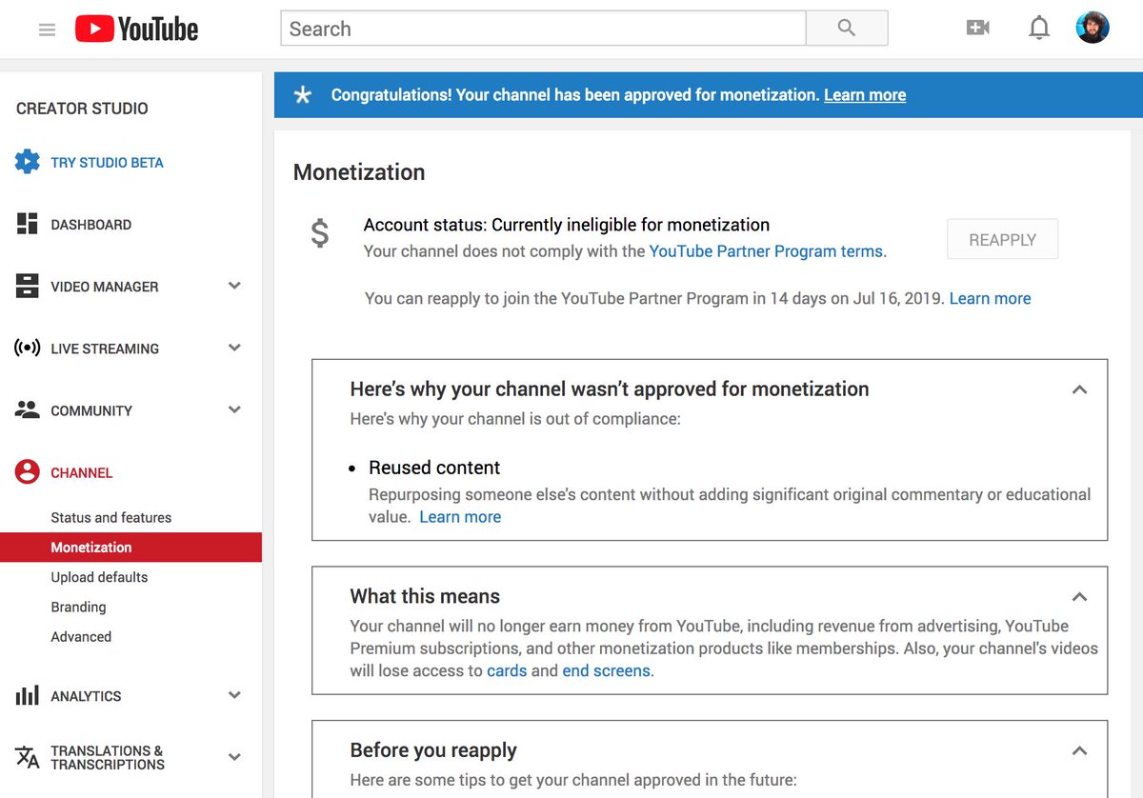Image resolution: width=1143 pixels, height=798 pixels.
Task: Open the notifications bell
Action: coord(1039,29)
